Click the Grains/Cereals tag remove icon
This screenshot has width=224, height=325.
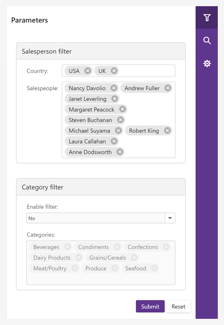coord(134,258)
